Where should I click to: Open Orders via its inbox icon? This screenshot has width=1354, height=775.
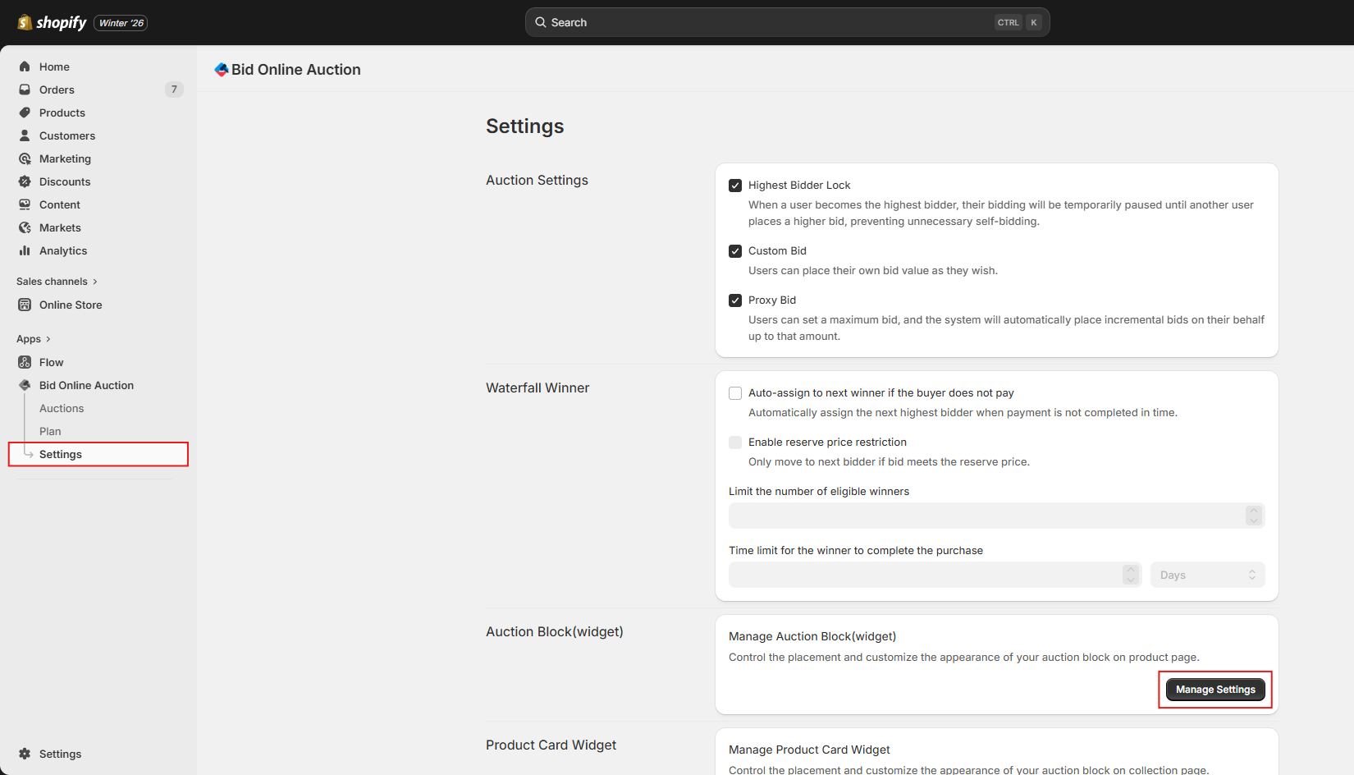pyautogui.click(x=25, y=89)
